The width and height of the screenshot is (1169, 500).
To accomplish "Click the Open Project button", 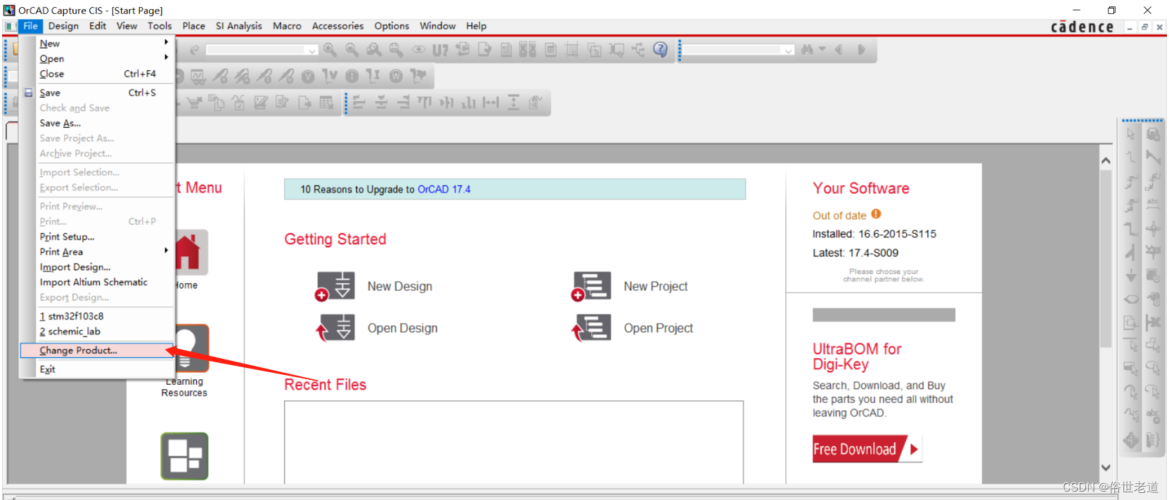I will tap(633, 328).
